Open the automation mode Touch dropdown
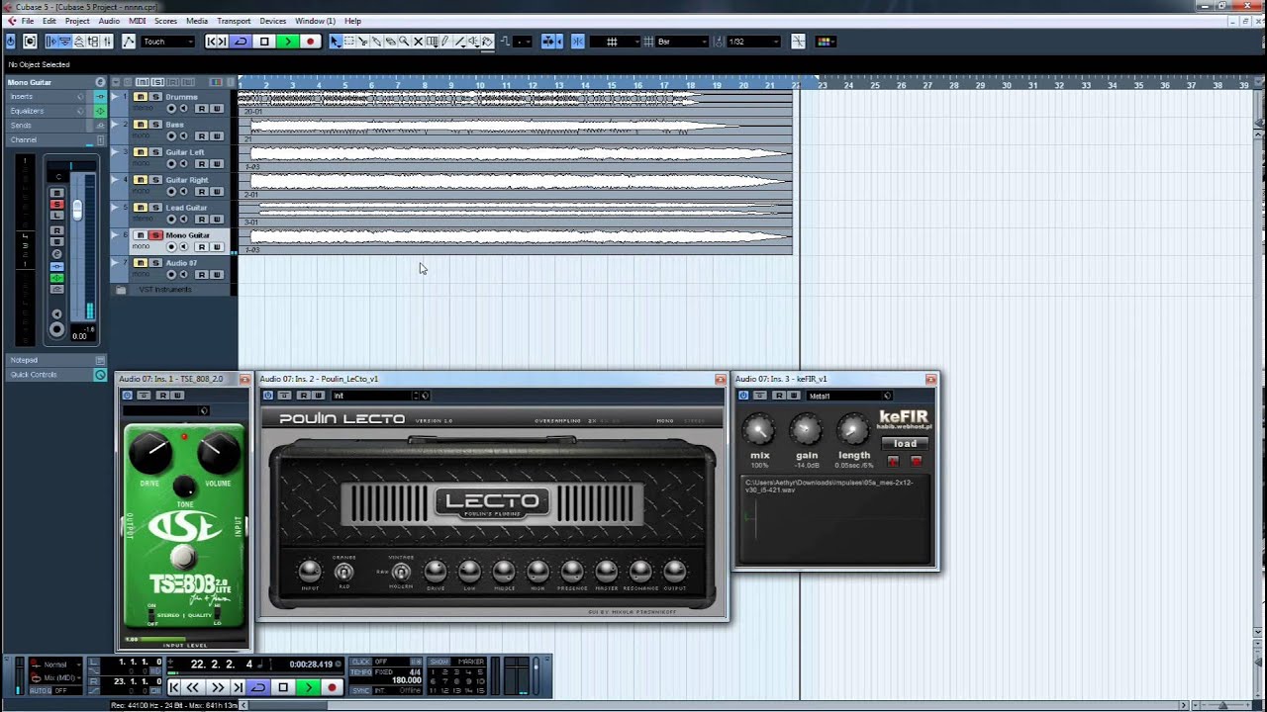Screen dimensions: 1267x712 point(167,42)
